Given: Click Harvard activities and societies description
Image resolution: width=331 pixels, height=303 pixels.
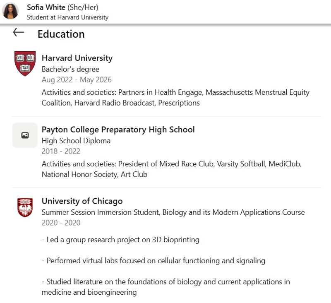Looking at the screenshot, I should (175, 98).
